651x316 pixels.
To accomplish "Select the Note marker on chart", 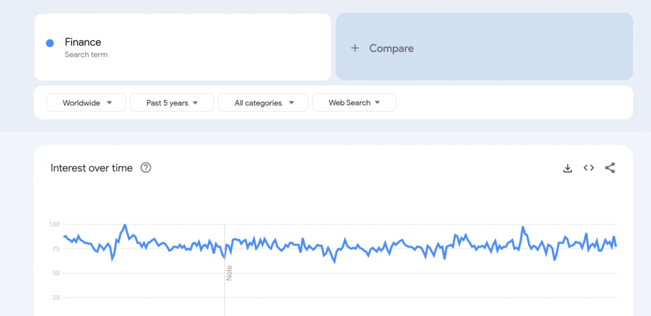I will (230, 273).
